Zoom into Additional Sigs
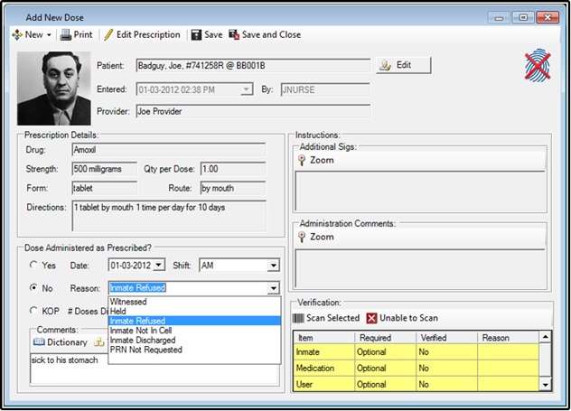Viewport: 571px width, 411px height. [303, 160]
